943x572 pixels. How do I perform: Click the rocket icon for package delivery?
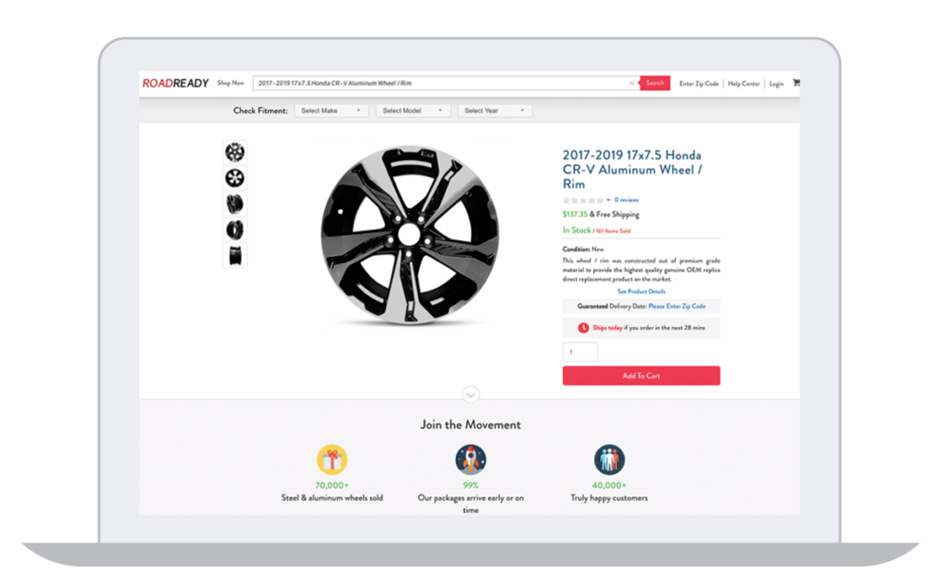pyautogui.click(x=471, y=458)
